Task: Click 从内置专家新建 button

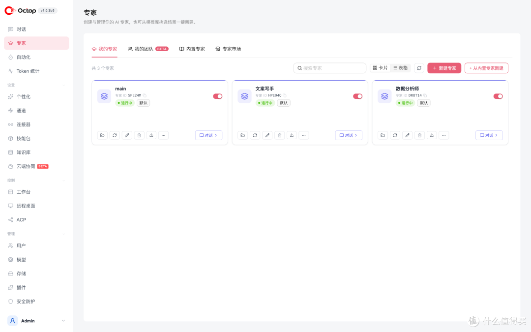Action: point(486,68)
